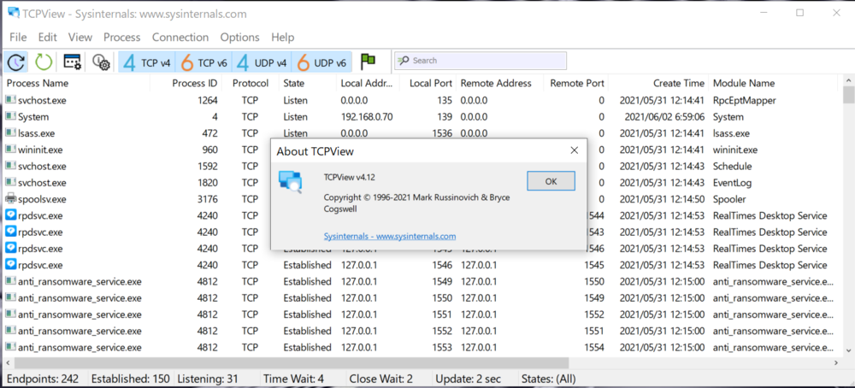The image size is (855, 388).
Task: Open the File menu
Action: tap(18, 37)
